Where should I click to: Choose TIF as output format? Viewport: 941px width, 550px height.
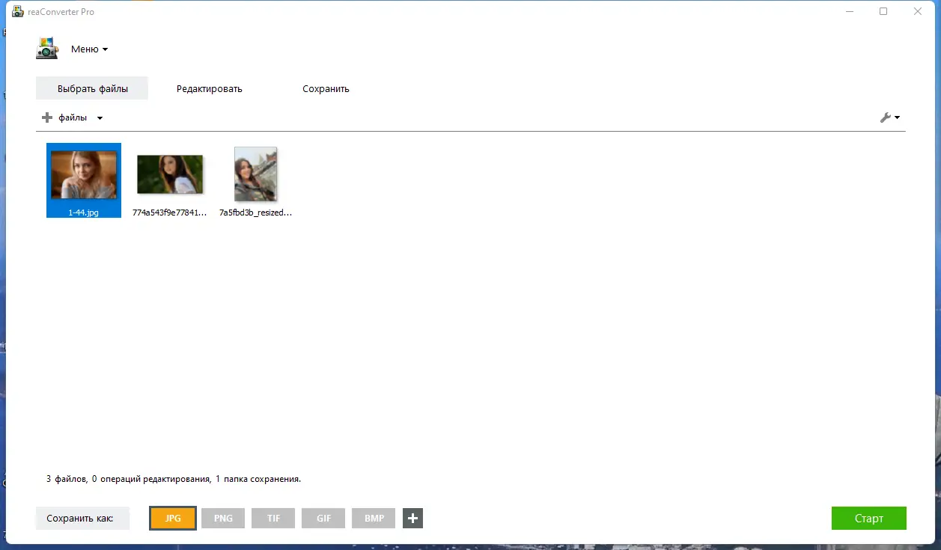(273, 519)
